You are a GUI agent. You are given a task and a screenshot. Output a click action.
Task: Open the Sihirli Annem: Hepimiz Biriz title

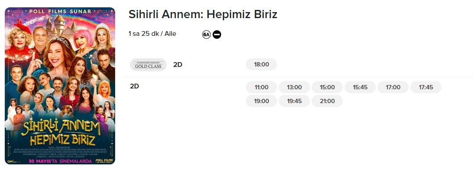click(x=203, y=14)
